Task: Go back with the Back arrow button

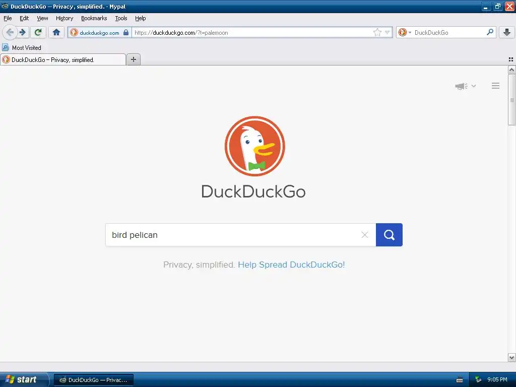Action: (10, 32)
